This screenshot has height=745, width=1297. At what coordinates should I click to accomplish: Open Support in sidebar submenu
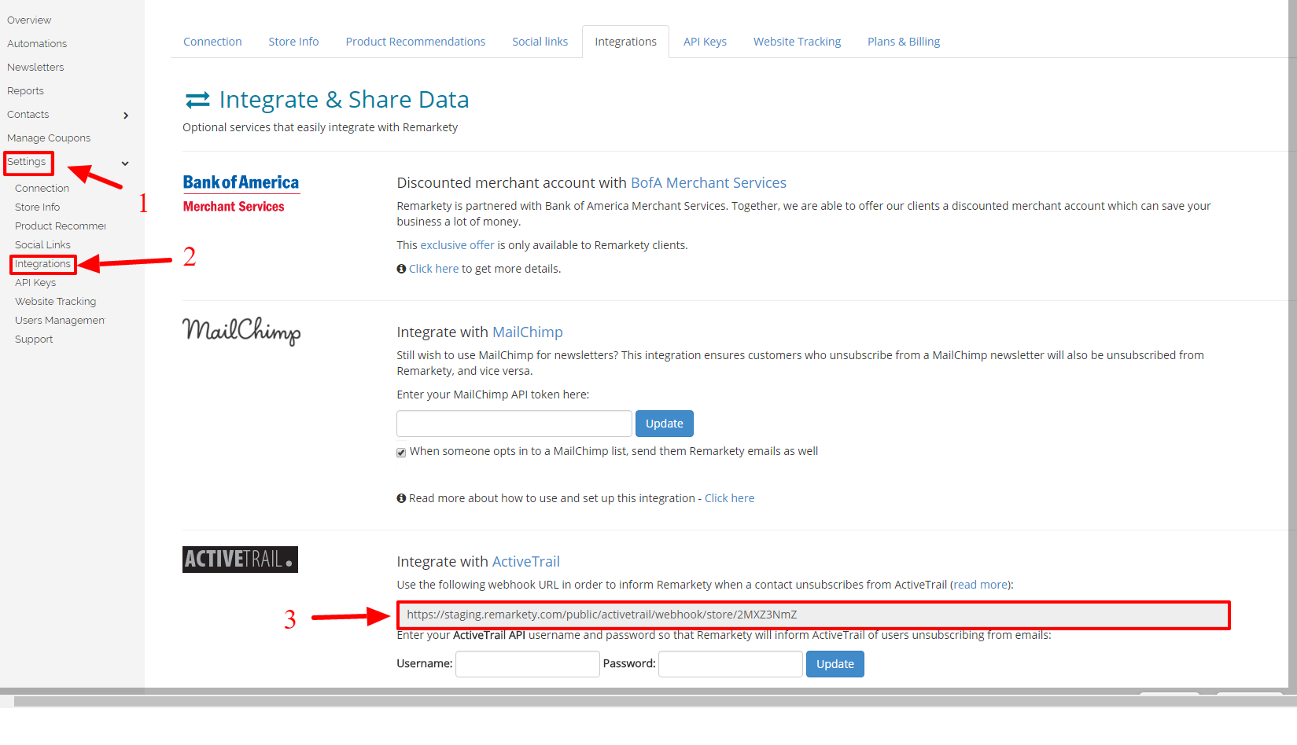[x=34, y=339]
